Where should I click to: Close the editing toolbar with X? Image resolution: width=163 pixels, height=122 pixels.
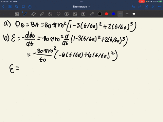(153, 7)
